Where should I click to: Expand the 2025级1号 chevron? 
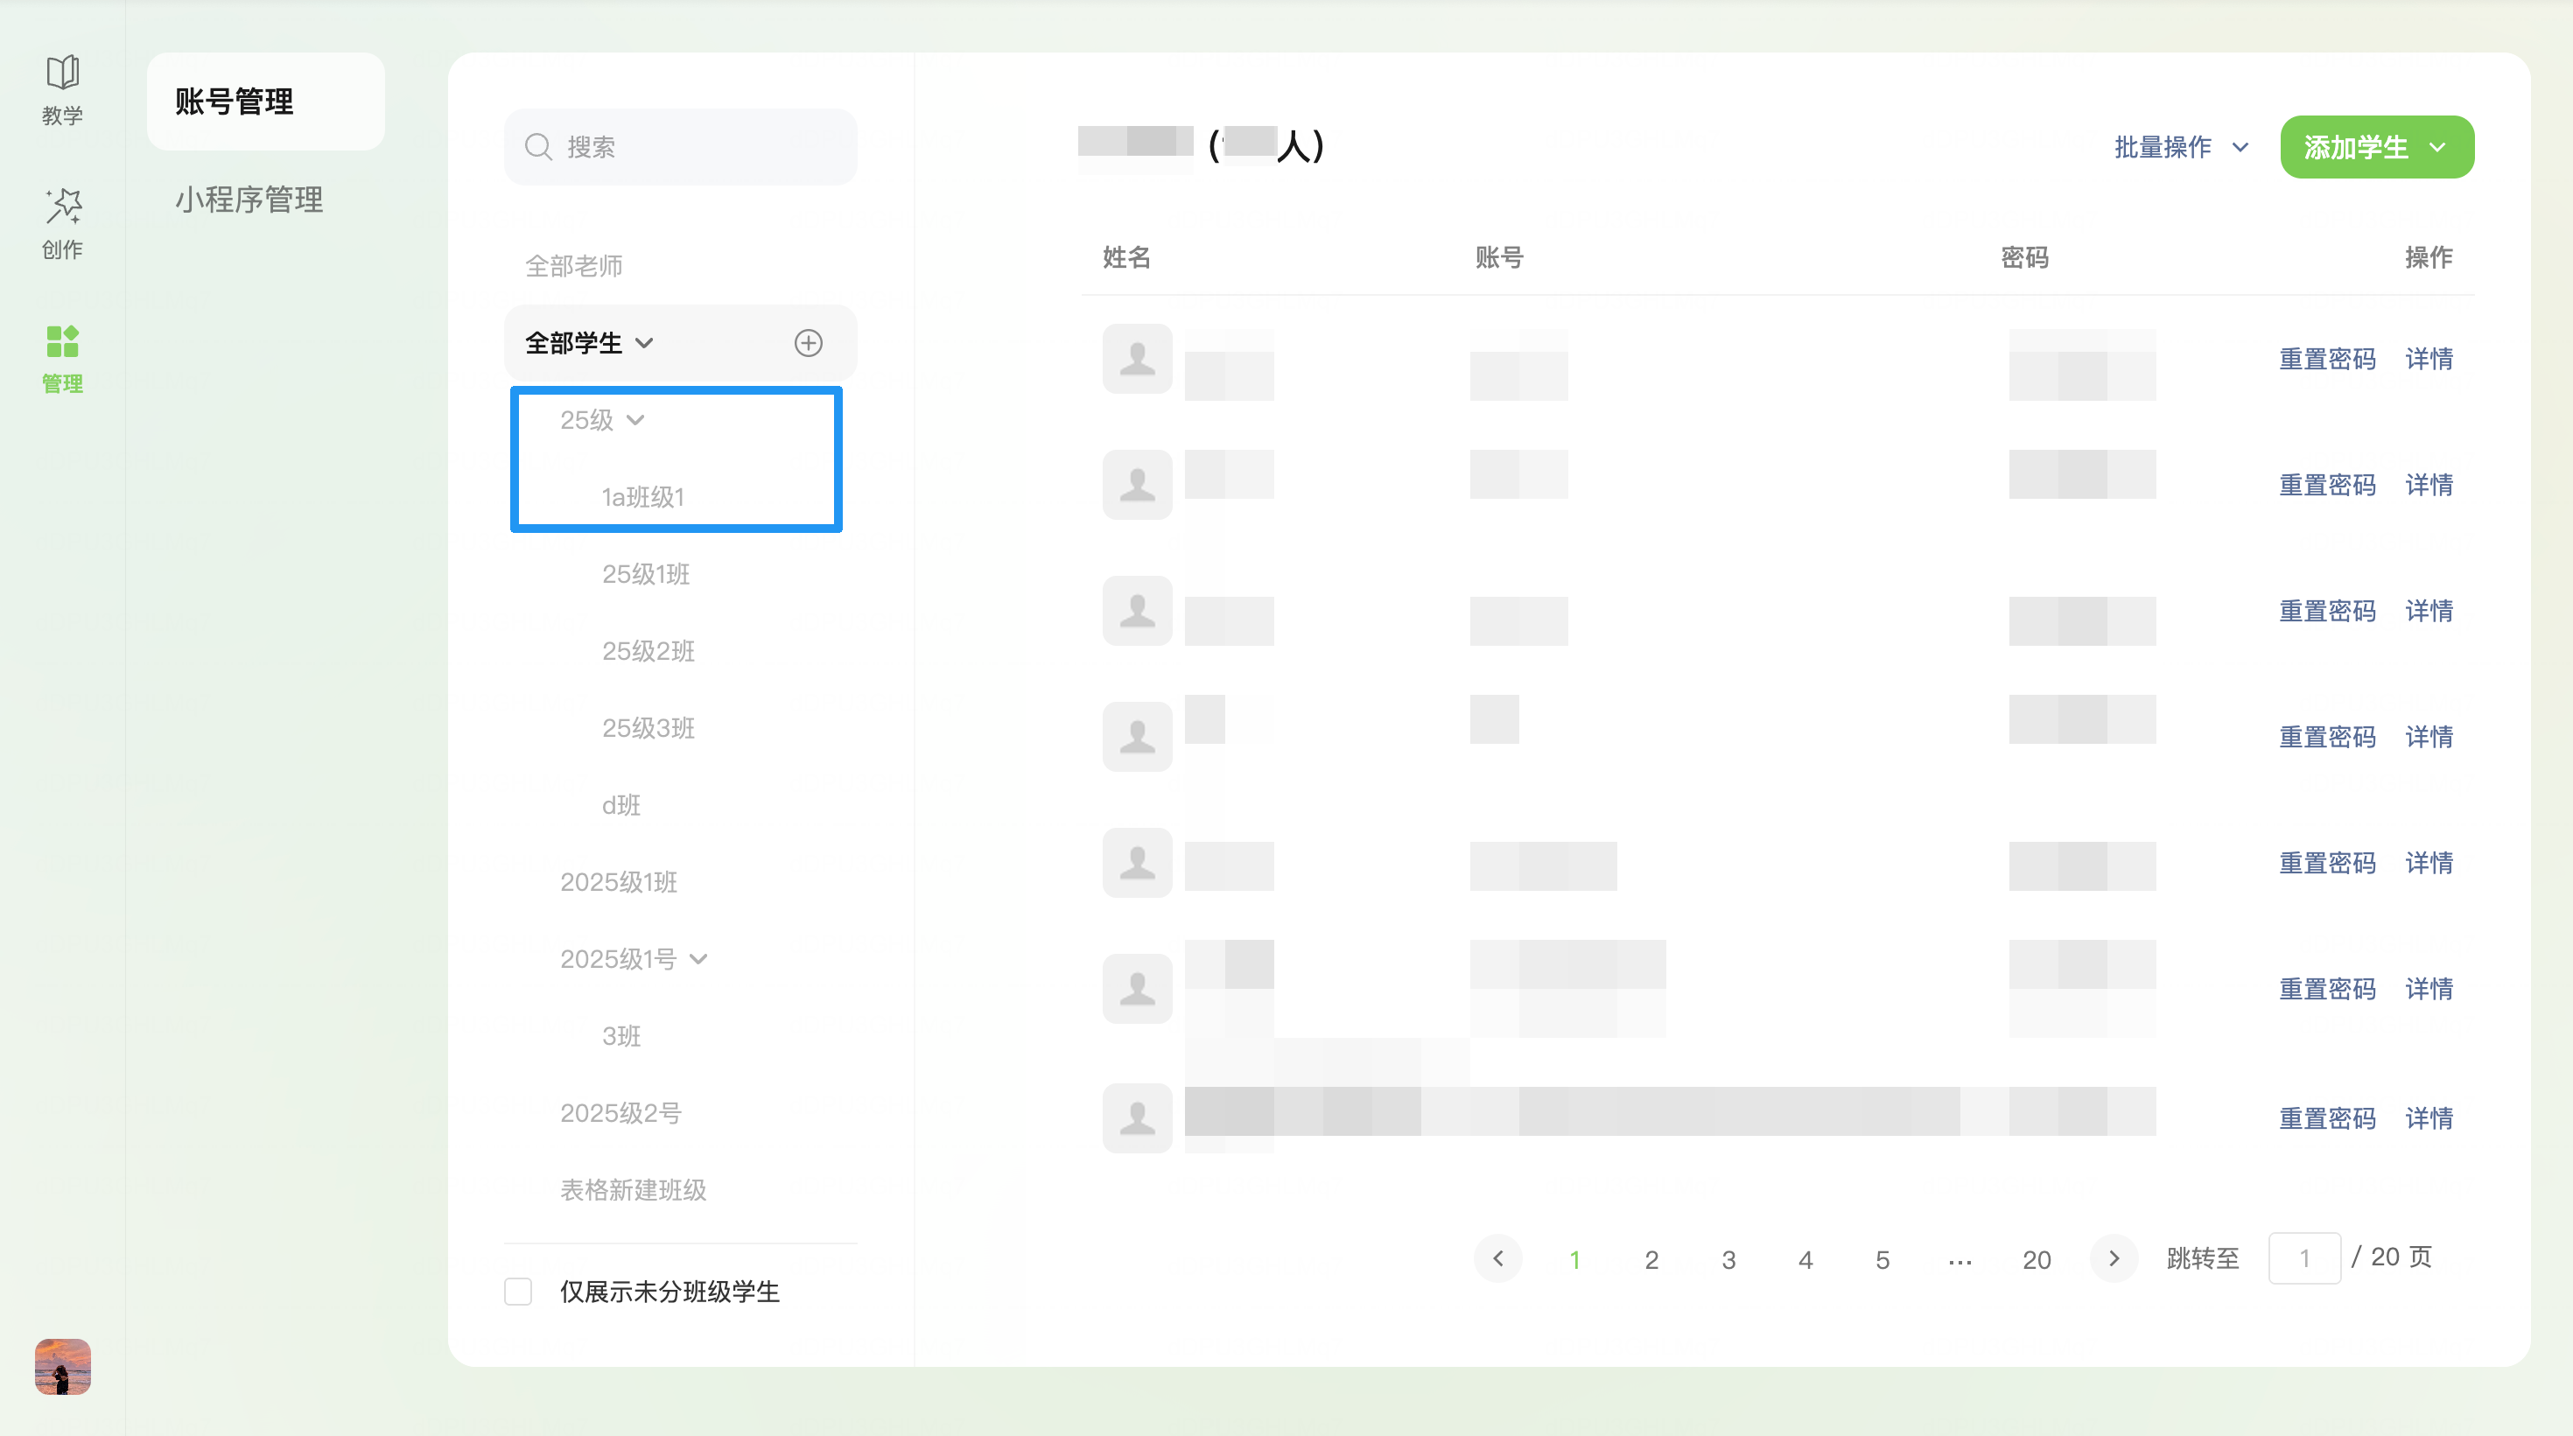698,960
